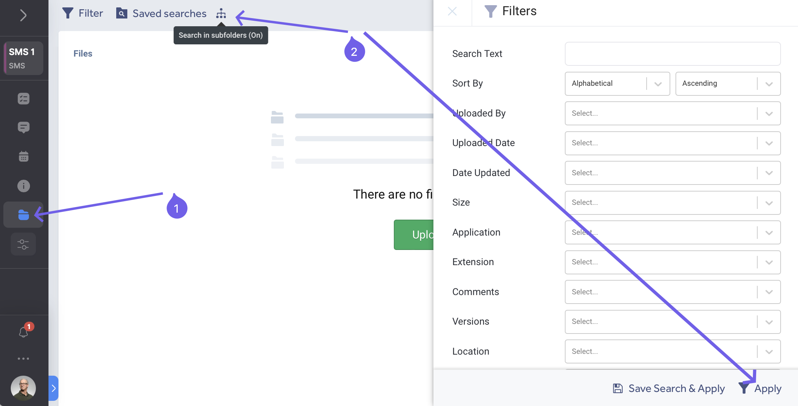Open the tasks checklist sidebar icon
Screen dimensions: 798x406
click(23, 99)
